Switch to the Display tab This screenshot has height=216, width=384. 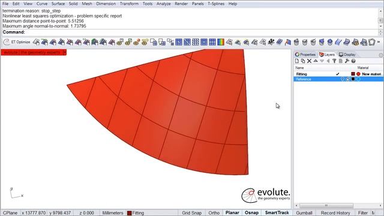pos(347,55)
